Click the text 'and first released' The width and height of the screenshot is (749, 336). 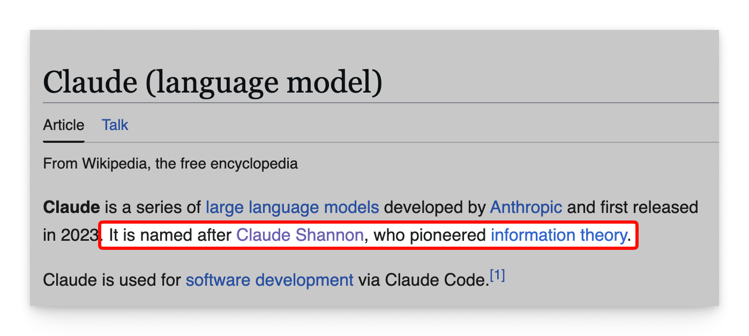pos(633,207)
